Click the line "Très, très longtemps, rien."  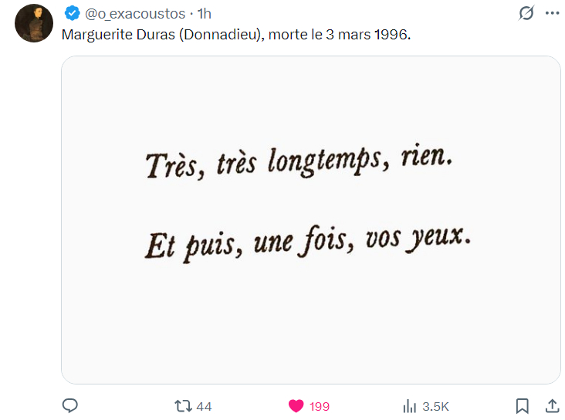297,164
